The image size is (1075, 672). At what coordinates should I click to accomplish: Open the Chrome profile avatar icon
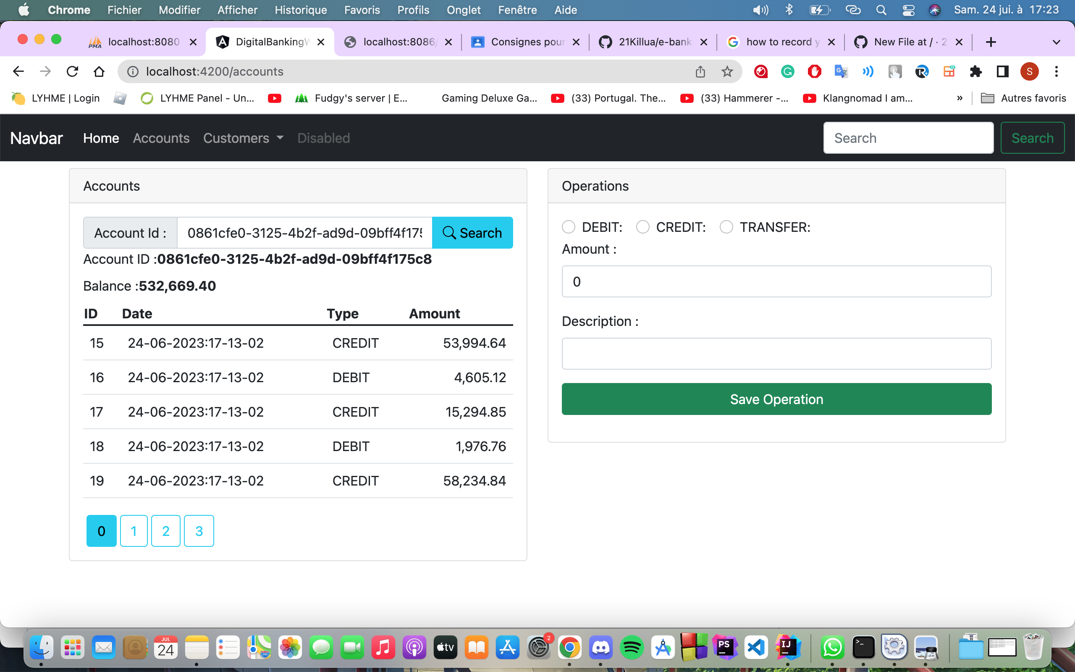pos(1030,71)
